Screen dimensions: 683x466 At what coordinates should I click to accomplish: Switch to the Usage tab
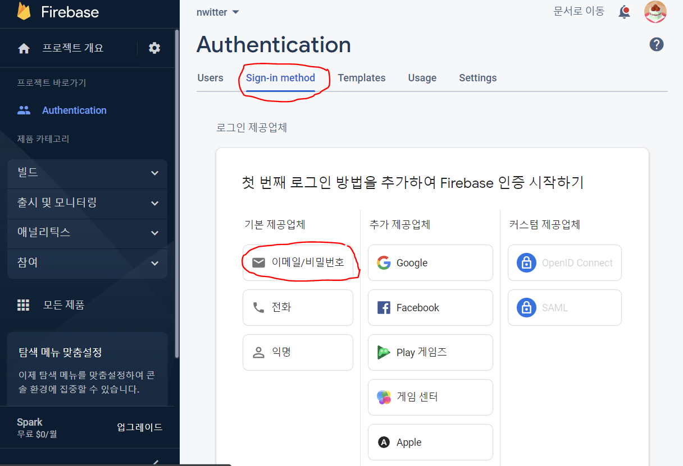tap(422, 78)
